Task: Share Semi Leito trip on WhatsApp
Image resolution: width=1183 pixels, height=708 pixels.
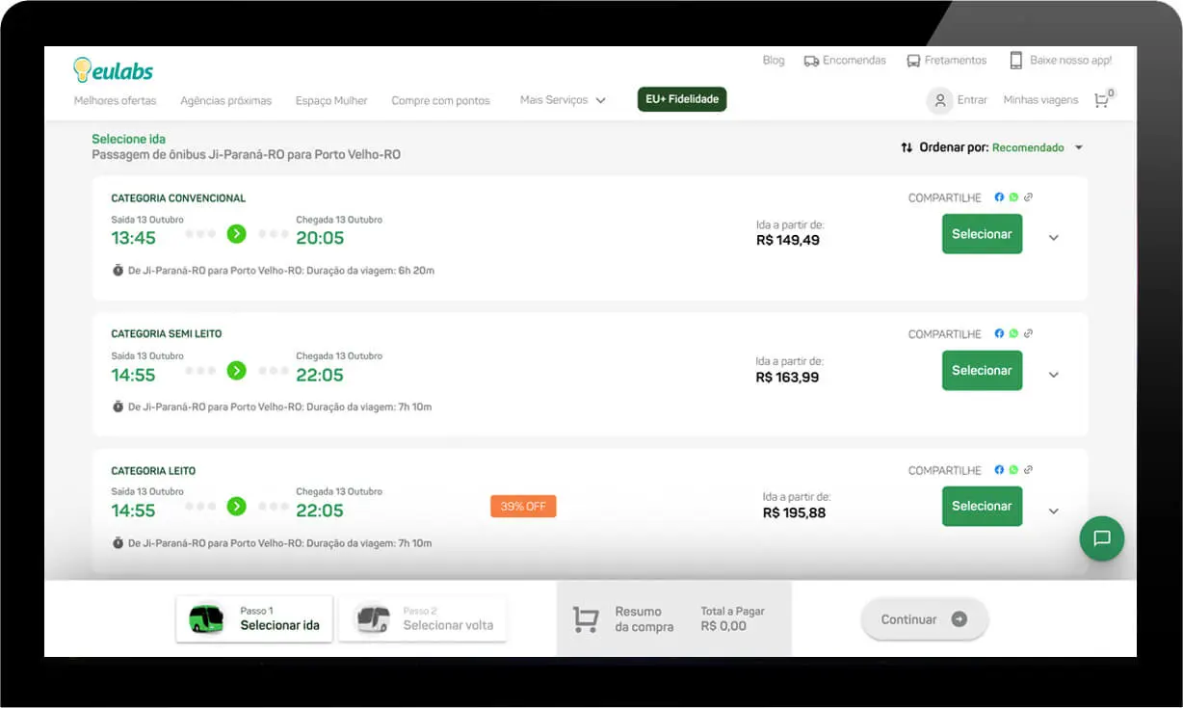Action: [1013, 333]
